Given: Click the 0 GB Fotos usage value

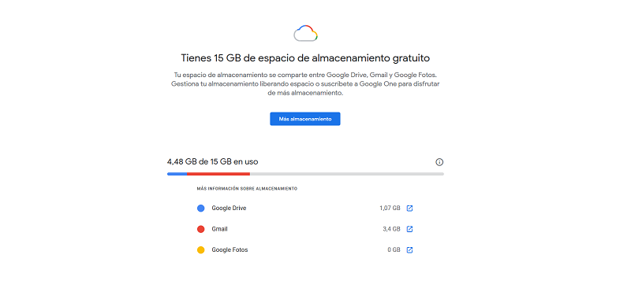Looking at the screenshot, I should 394,250.
